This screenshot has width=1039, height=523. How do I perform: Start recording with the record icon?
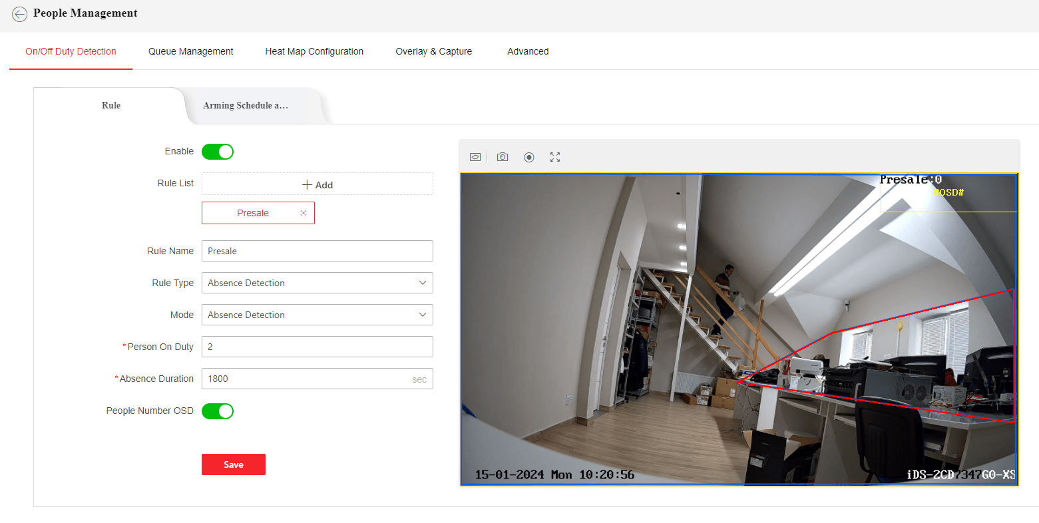pos(529,157)
